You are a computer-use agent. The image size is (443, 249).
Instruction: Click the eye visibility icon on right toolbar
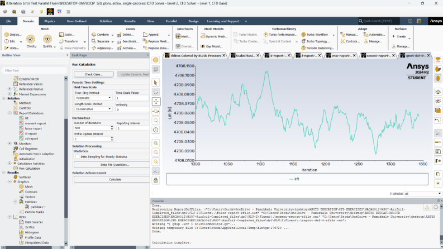[x=438, y=92]
